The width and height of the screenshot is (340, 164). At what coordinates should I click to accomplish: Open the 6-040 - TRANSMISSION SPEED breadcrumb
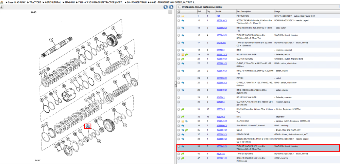173,2
